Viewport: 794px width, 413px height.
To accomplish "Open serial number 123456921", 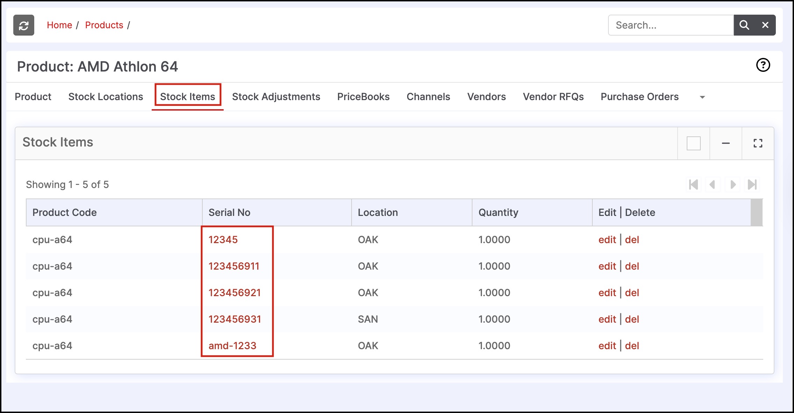I will point(234,293).
